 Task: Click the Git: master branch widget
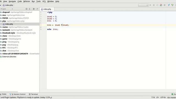pos(172,97)
